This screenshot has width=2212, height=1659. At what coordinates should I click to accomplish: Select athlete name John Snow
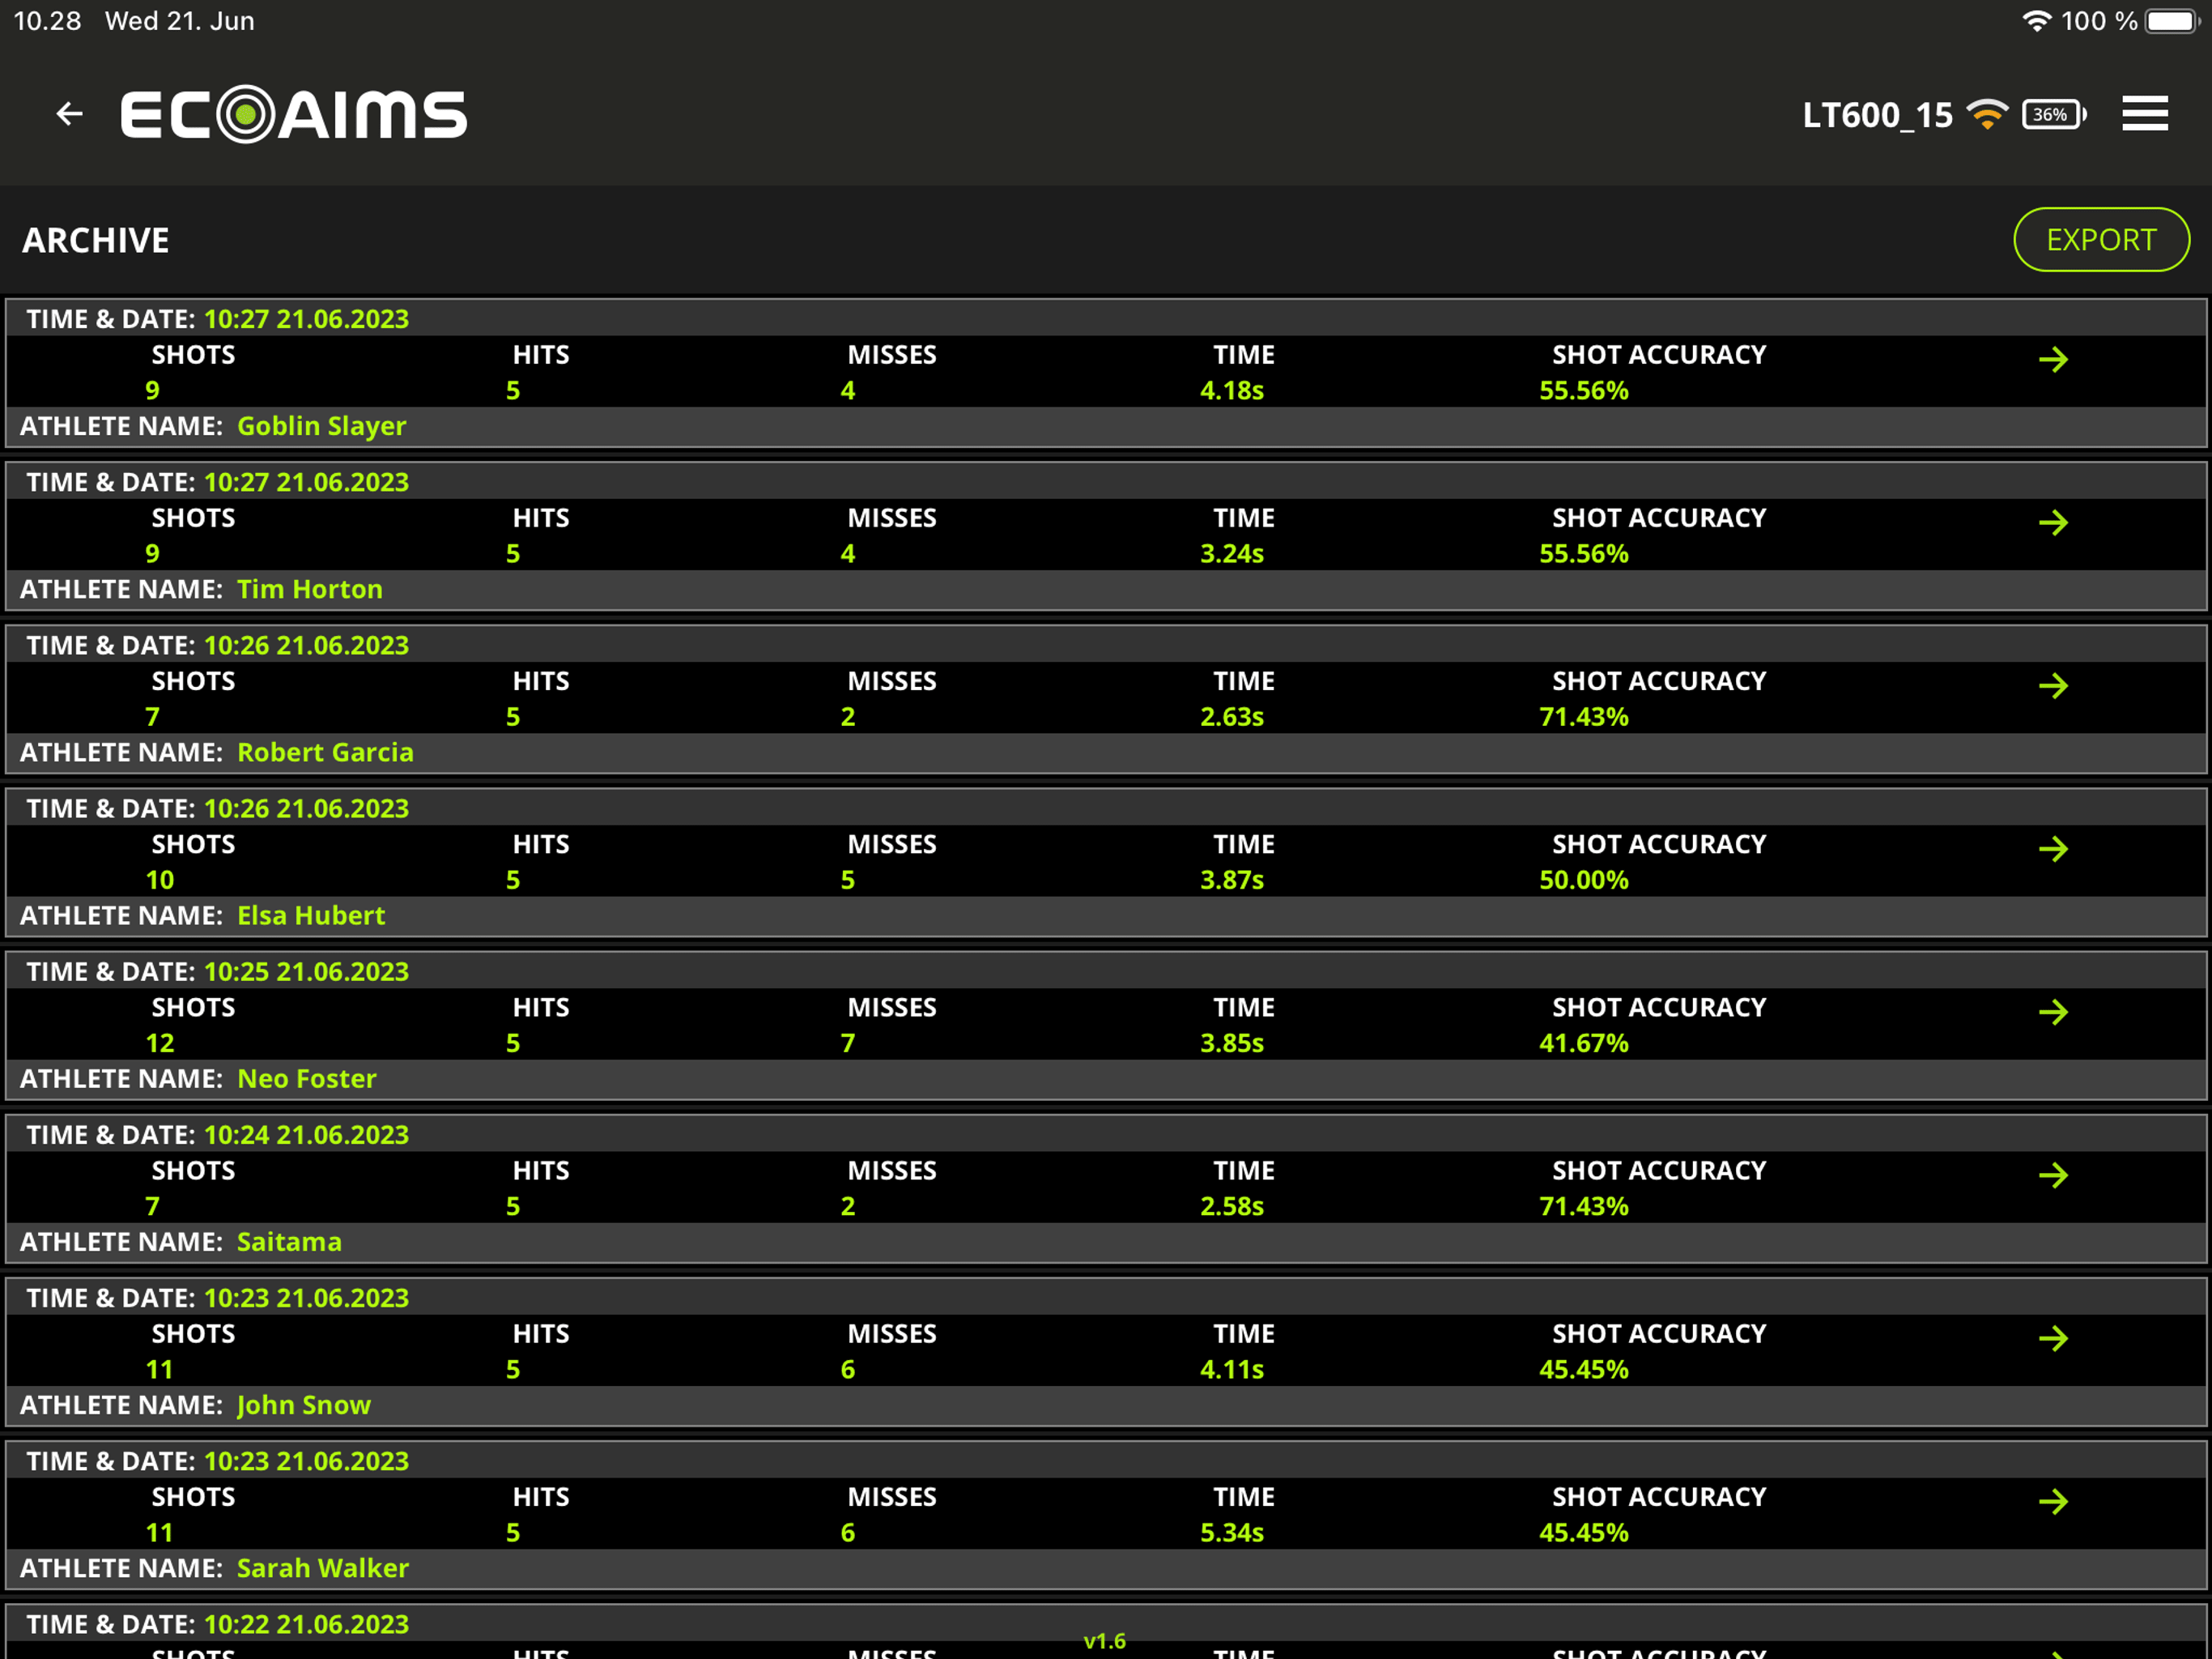coord(304,1405)
